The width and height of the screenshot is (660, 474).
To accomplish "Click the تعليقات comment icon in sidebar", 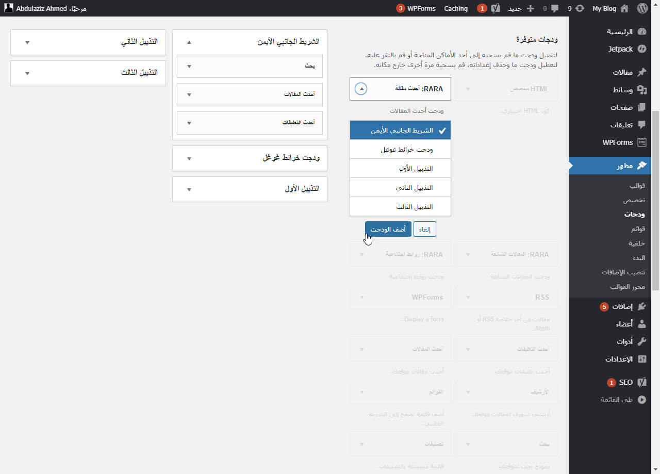I will [641, 125].
